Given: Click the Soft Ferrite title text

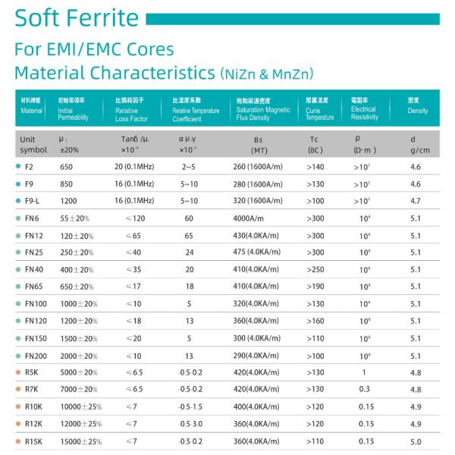Looking at the screenshot, I should [77, 18].
